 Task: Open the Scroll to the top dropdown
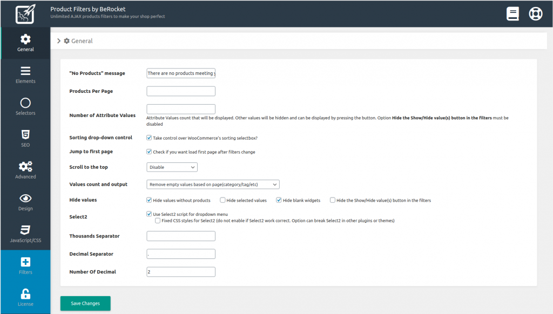pyautogui.click(x=172, y=167)
